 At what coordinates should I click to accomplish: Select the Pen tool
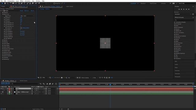(22, 3)
